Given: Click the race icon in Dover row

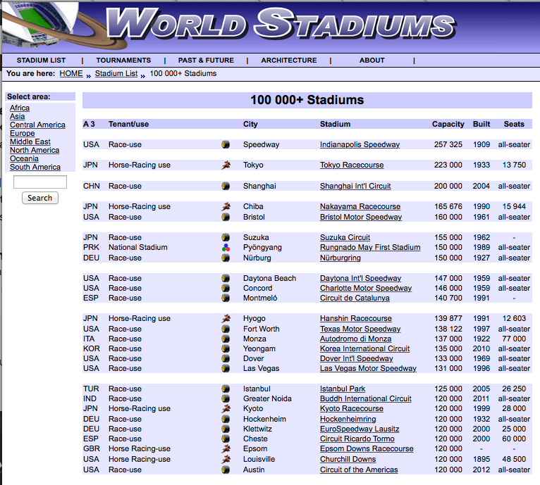Looking at the screenshot, I should tap(226, 358).
